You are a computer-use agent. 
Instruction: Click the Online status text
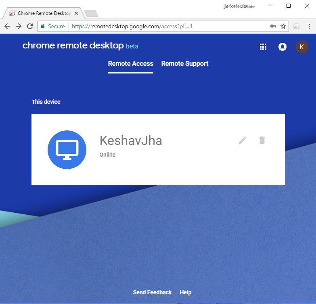107,155
